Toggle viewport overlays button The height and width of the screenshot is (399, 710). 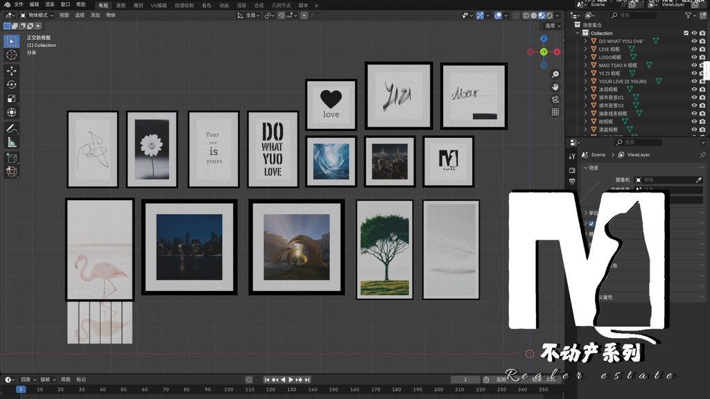coord(498,15)
